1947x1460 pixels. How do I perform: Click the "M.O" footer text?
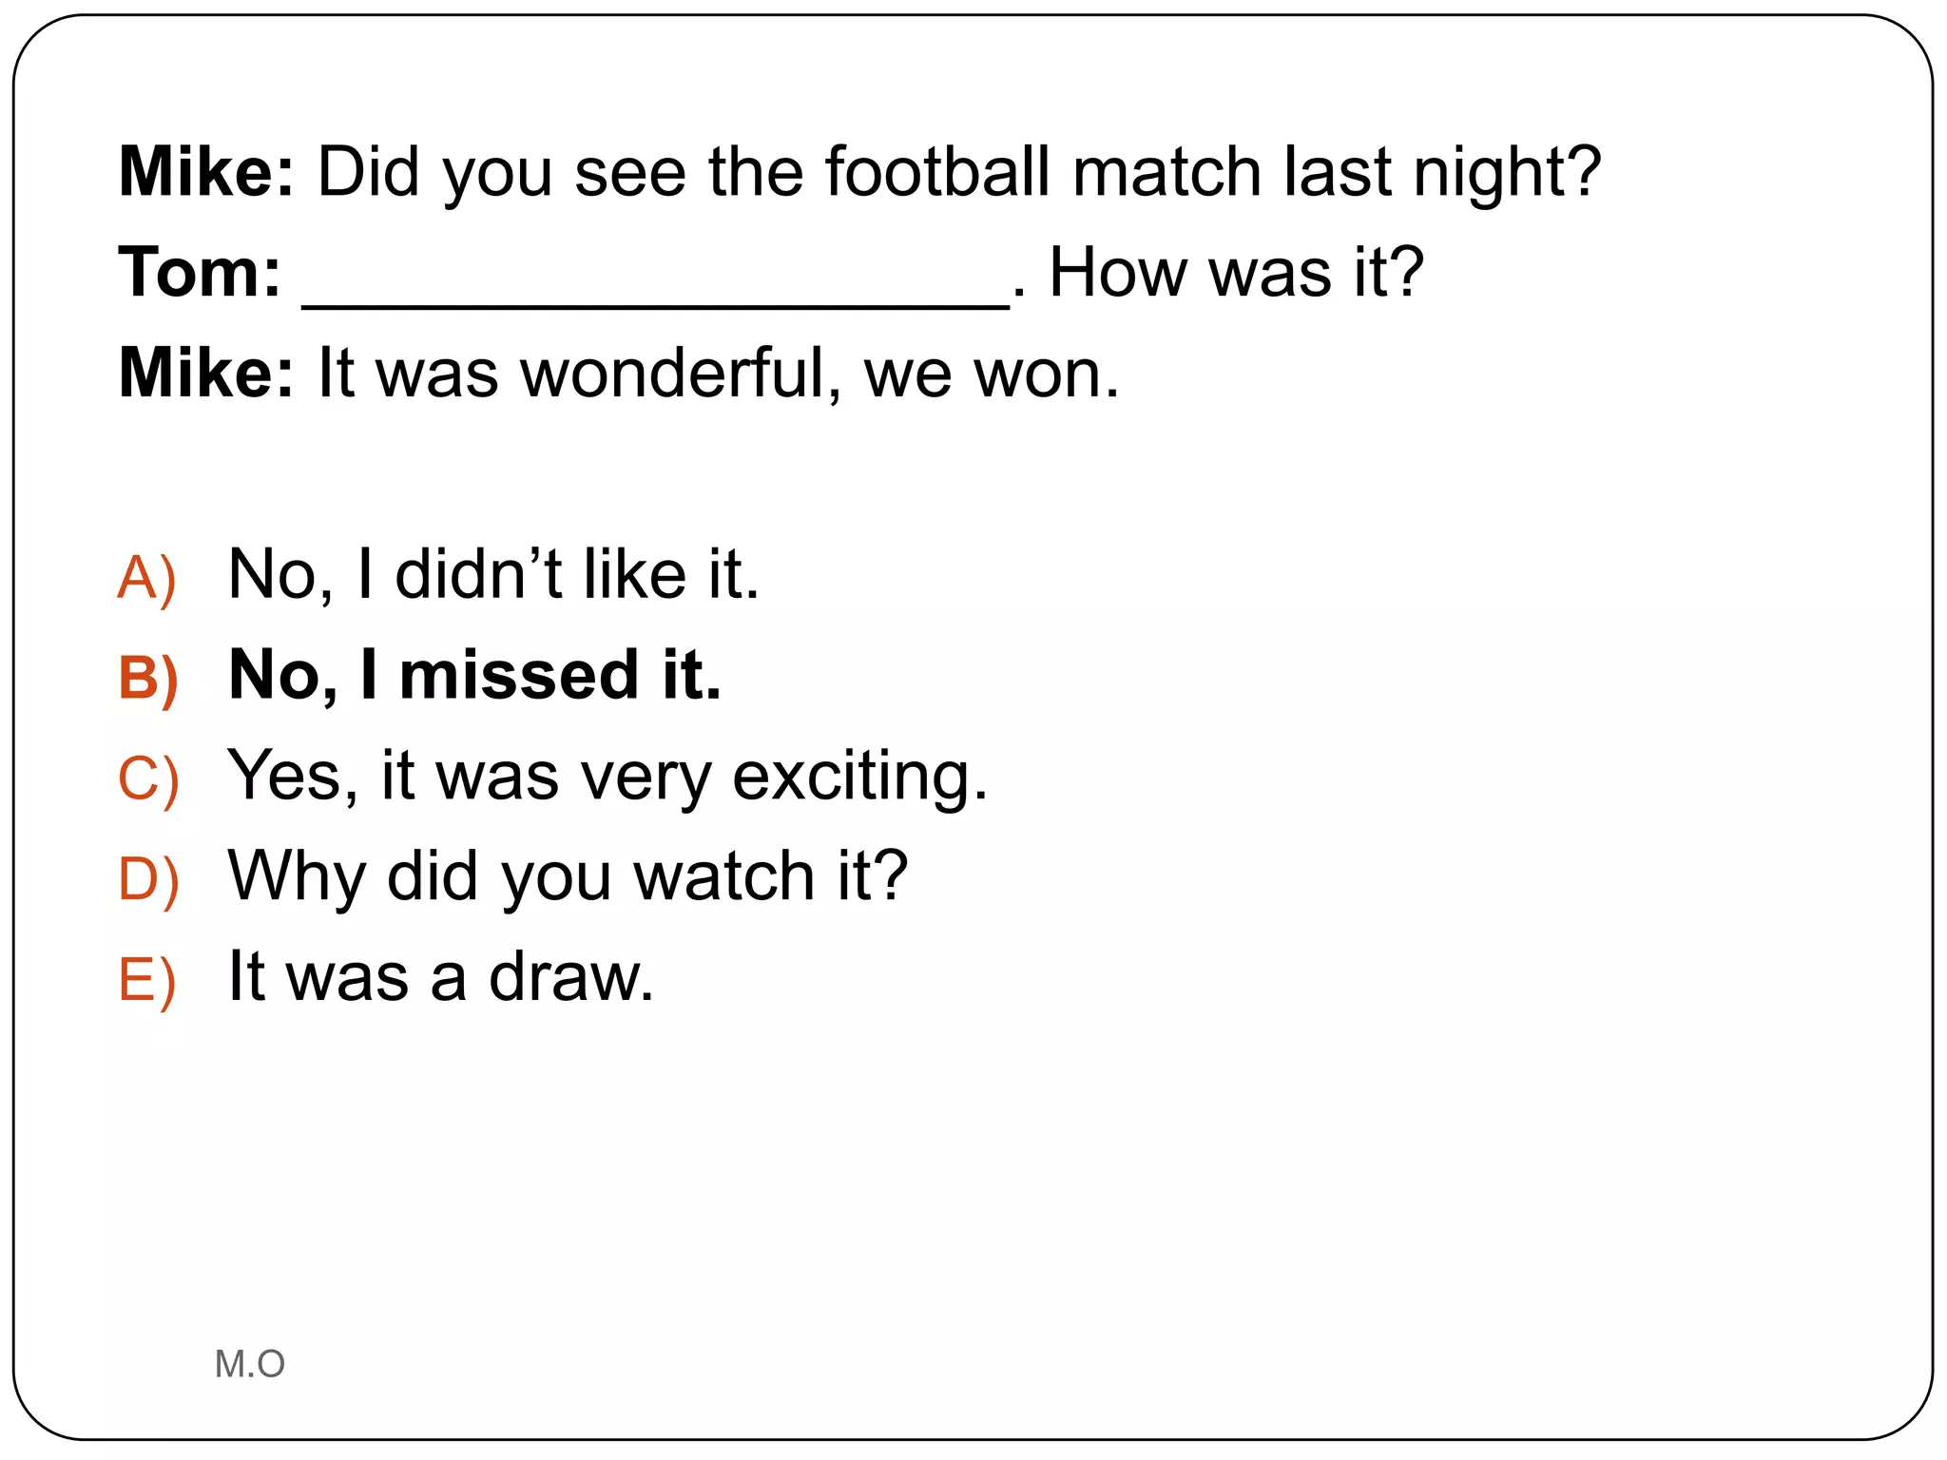click(249, 1364)
